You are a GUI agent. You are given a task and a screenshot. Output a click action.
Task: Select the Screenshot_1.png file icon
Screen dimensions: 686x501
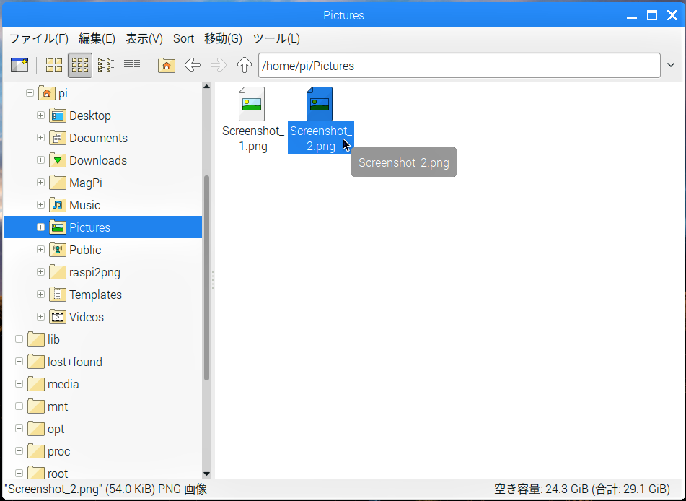point(252,104)
